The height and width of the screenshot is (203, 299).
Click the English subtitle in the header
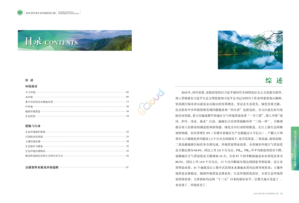point(69,13)
